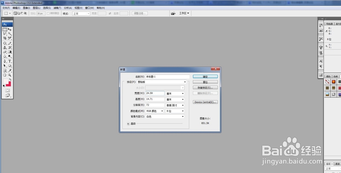Open the Style dropdown in options bar

[x=81, y=14]
